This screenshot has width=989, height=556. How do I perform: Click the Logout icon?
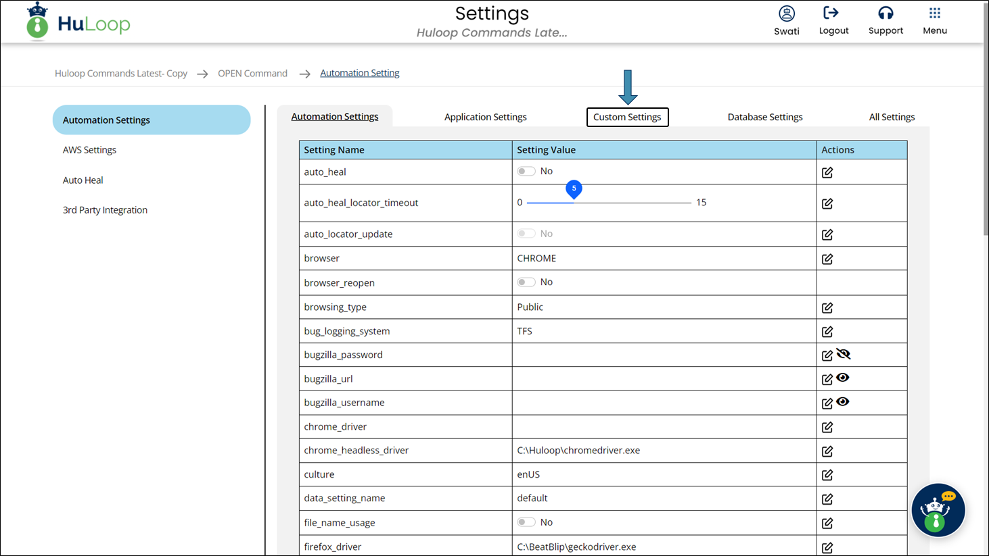point(831,13)
